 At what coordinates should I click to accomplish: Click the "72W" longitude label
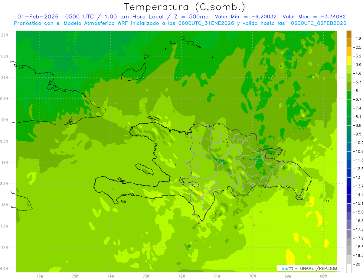181,276
